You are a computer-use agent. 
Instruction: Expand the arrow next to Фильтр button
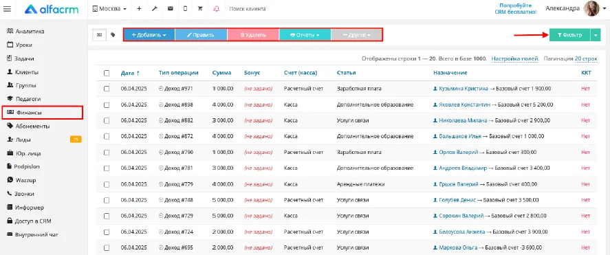[596, 34]
